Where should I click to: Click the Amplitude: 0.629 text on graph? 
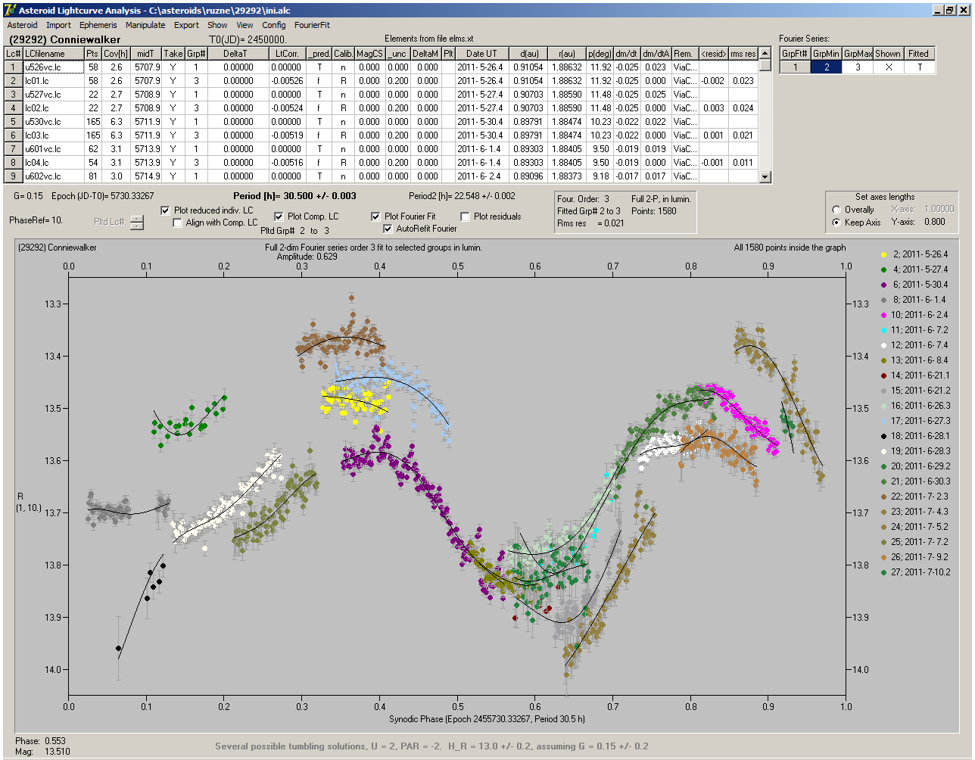point(307,257)
